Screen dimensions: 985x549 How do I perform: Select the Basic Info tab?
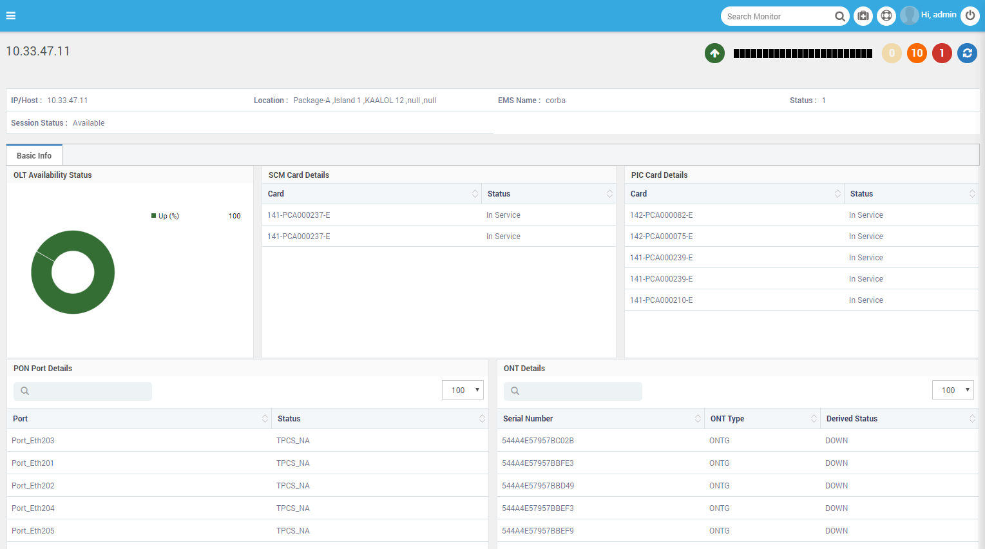tap(34, 155)
